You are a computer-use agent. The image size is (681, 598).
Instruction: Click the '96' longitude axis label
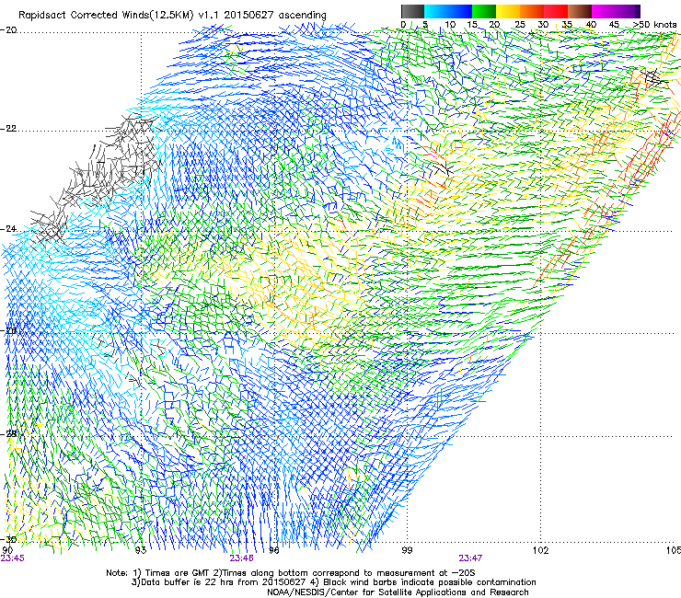pos(274,551)
